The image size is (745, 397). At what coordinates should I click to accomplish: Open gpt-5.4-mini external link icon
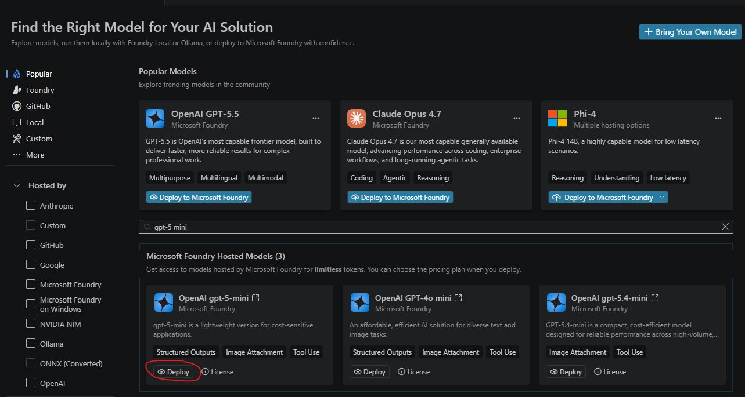tap(655, 298)
